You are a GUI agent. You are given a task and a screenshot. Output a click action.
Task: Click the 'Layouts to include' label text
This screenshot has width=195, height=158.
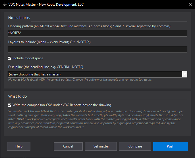(49, 42)
